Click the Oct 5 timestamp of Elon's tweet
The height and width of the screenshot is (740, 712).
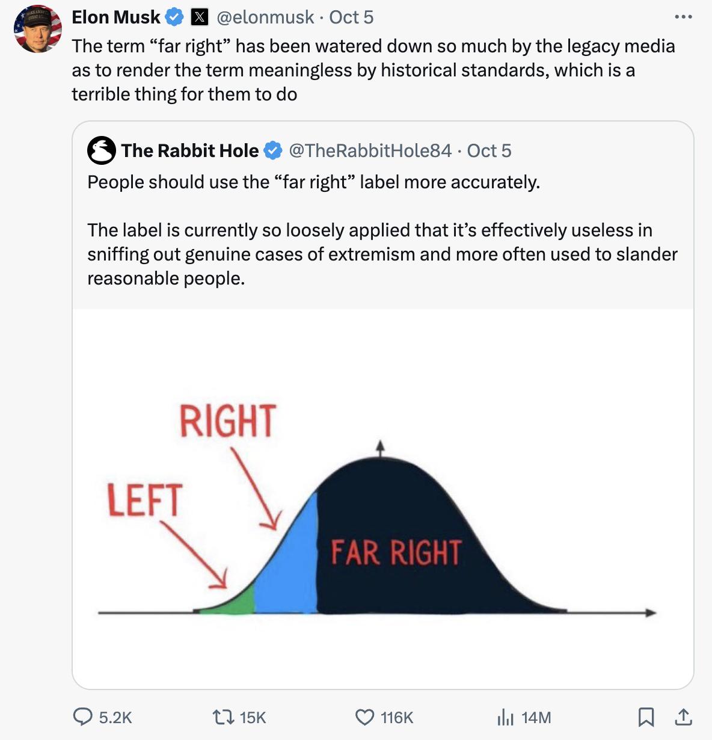[351, 17]
